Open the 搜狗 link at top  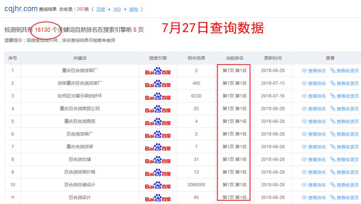134,9
